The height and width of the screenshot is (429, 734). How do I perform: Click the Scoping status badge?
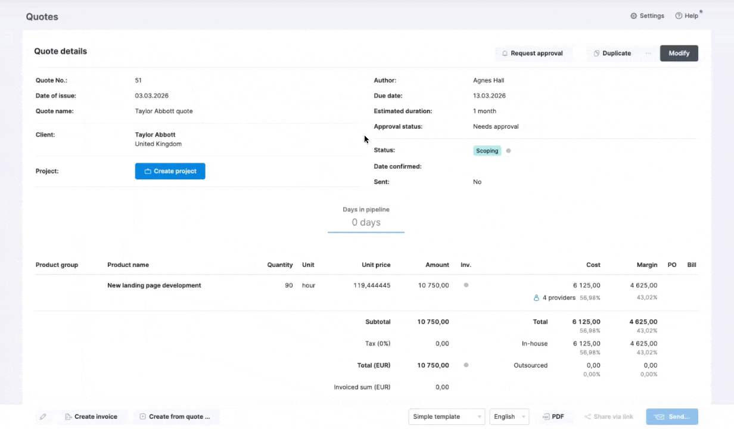tap(487, 151)
